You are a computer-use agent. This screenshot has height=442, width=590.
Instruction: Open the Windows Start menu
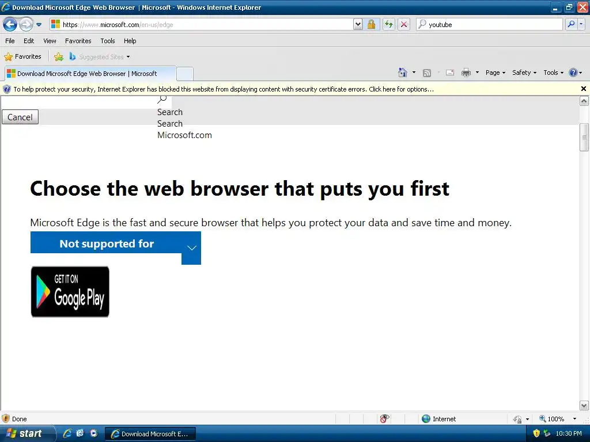point(27,434)
